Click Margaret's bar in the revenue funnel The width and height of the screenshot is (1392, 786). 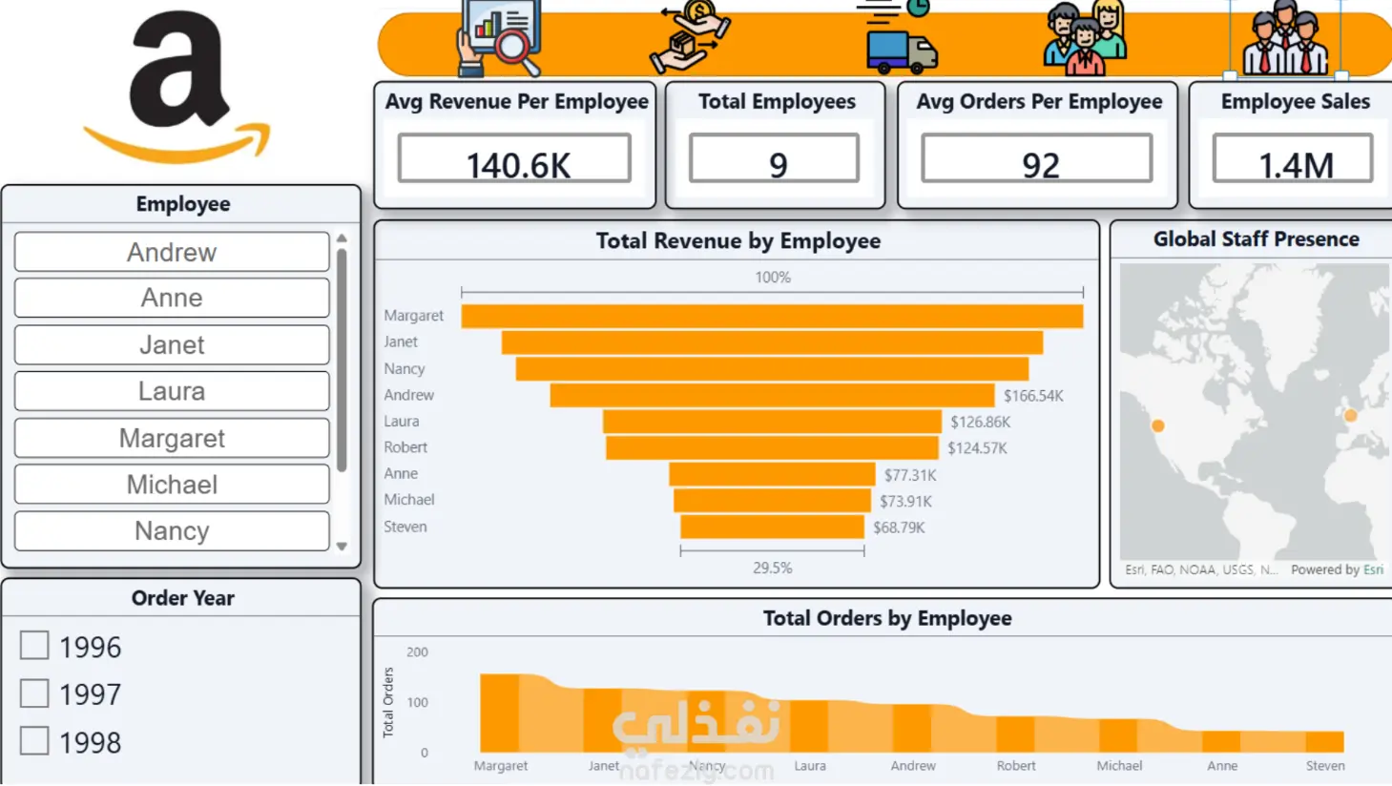(772, 316)
